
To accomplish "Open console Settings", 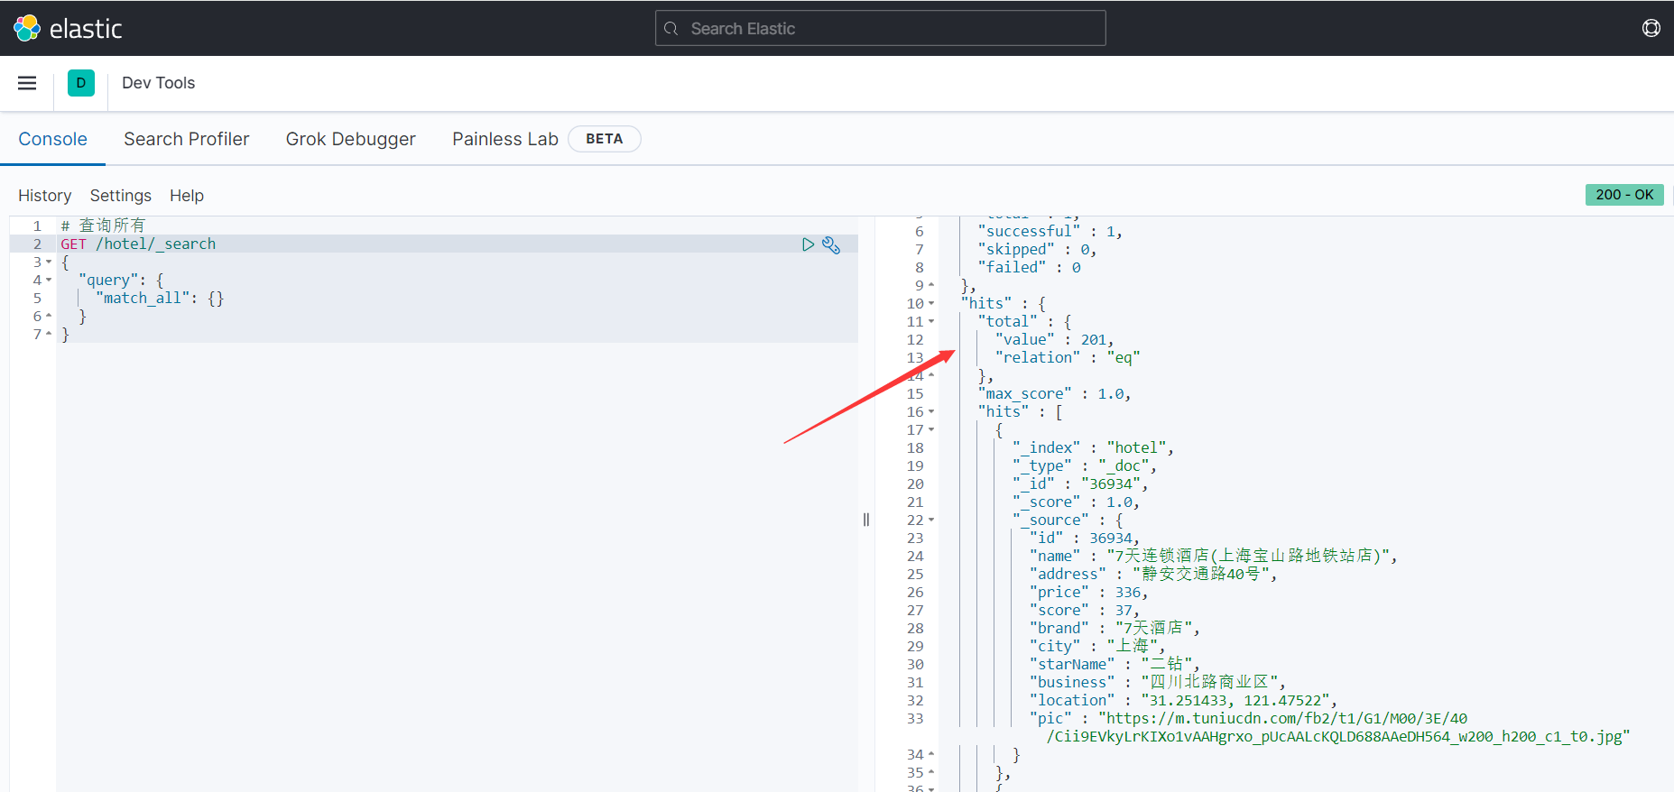I will [121, 196].
